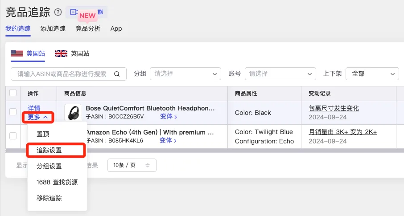404x216 pixels.
Task: Click the search magnifier icon in ASIN box
Action: pyautogui.click(x=117, y=74)
